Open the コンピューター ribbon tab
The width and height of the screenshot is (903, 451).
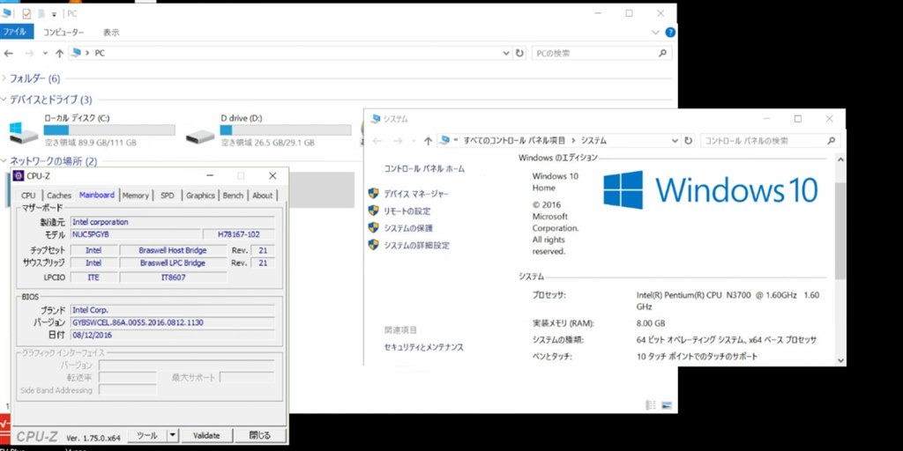(63, 33)
